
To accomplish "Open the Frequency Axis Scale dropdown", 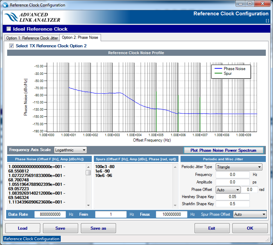I will tap(70, 150).
